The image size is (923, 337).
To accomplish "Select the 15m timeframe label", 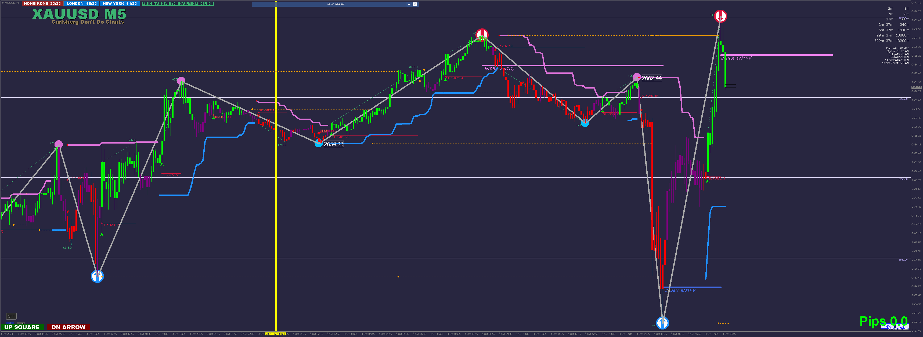I will [x=906, y=14].
